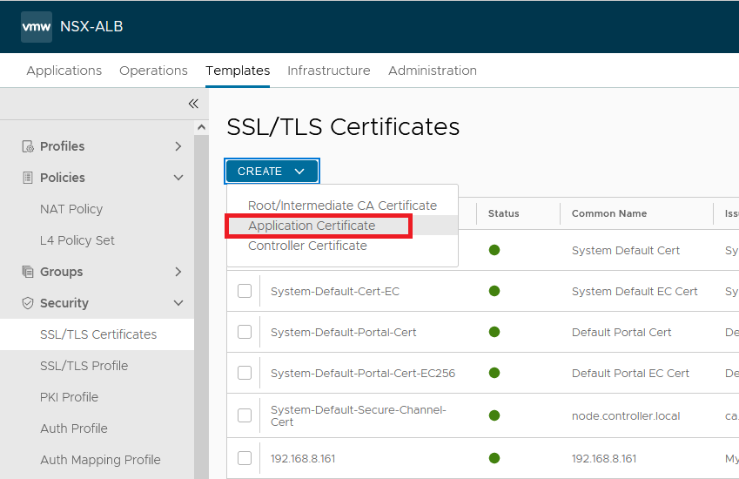Collapse the Policies section chevron
The image size is (739, 479).
point(178,178)
